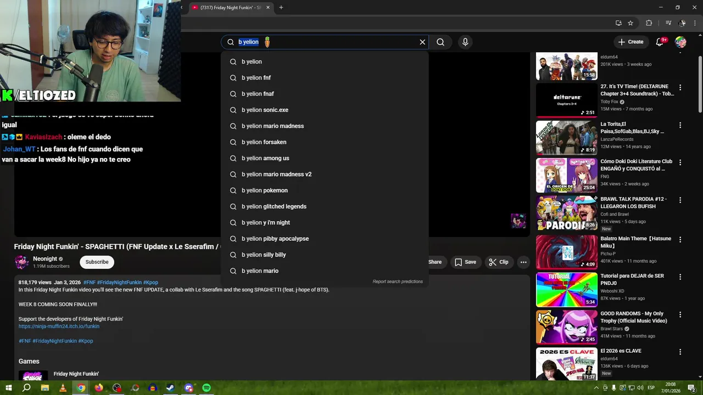Expand the tab search chevron
Image resolution: width=703 pixels, height=395 pixels.
pos(182,8)
